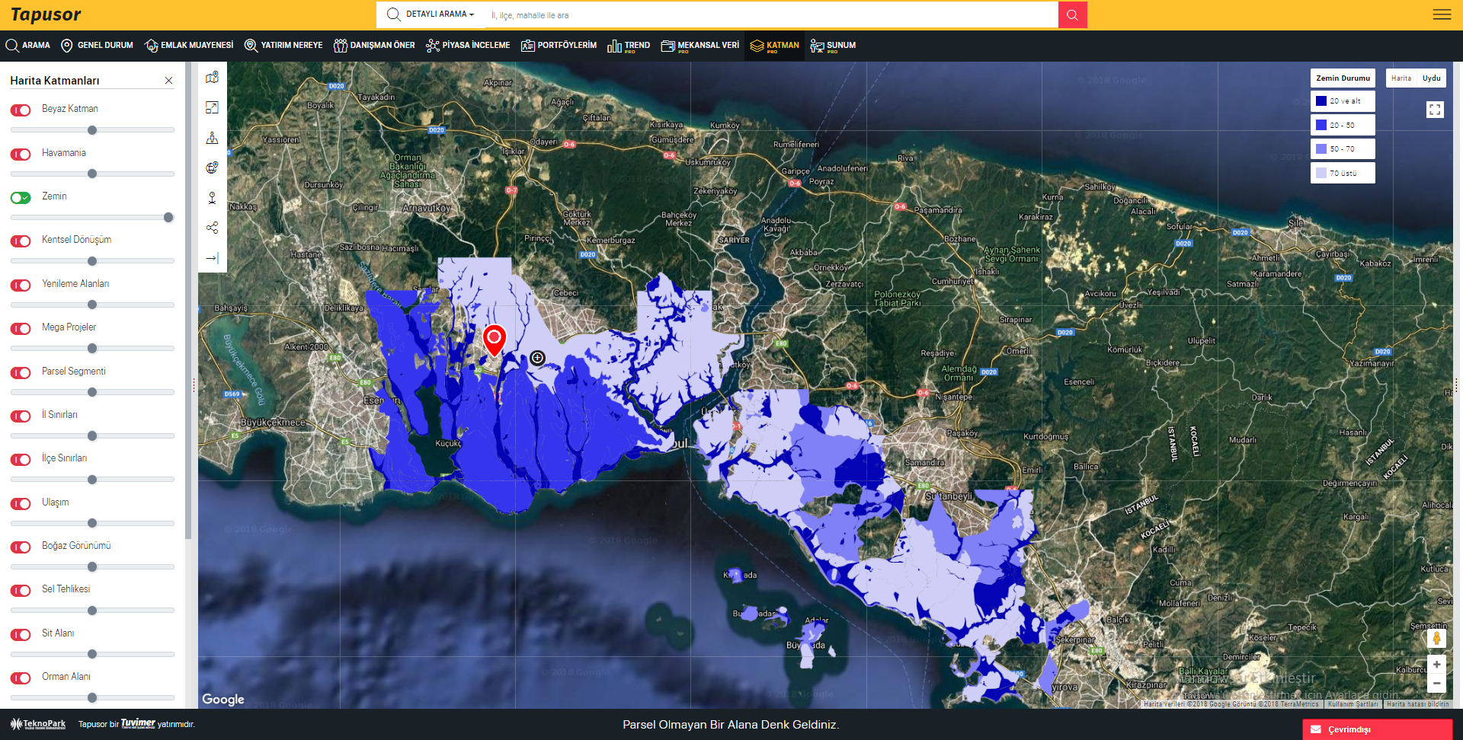Screen dimensions: 1463x740
Task: Click the location marker tool icon
Action: 213,198
